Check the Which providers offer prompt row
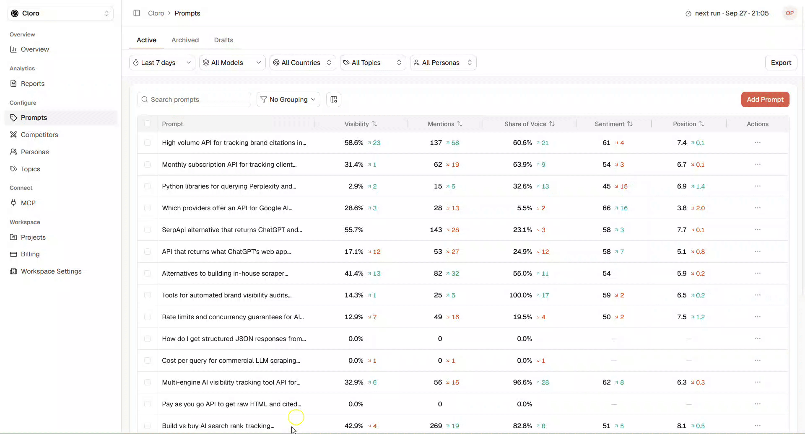This screenshot has height=434, width=805. pyautogui.click(x=148, y=208)
